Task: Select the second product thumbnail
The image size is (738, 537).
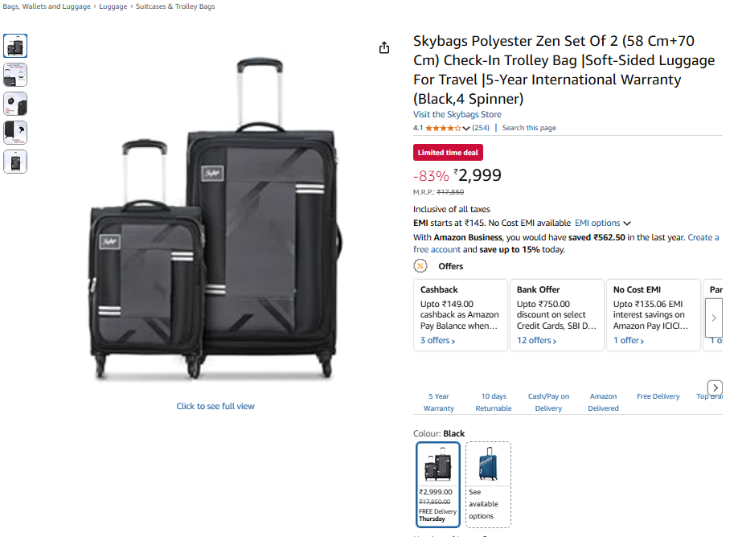Action: 15,75
